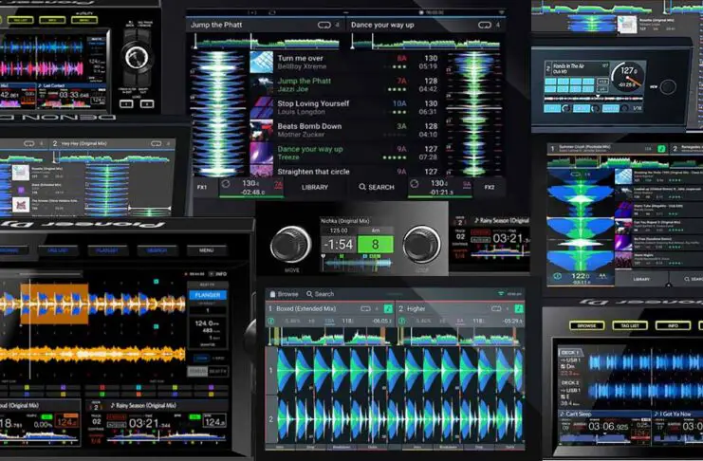Image resolution: width=703 pixels, height=461 pixels.
Task: Seek in Dance your way up overview waveform
Action: coord(426,43)
